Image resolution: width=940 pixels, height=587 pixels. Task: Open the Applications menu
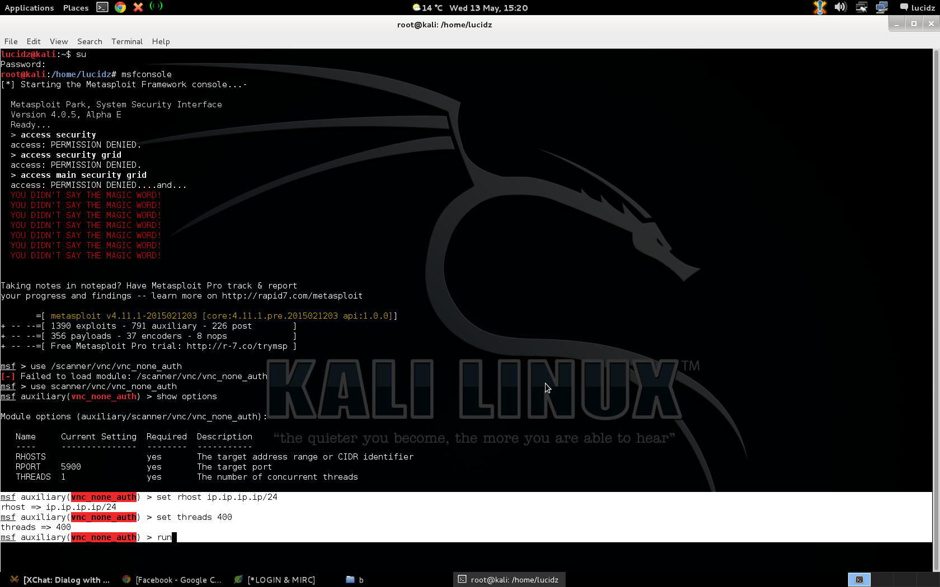coord(29,8)
